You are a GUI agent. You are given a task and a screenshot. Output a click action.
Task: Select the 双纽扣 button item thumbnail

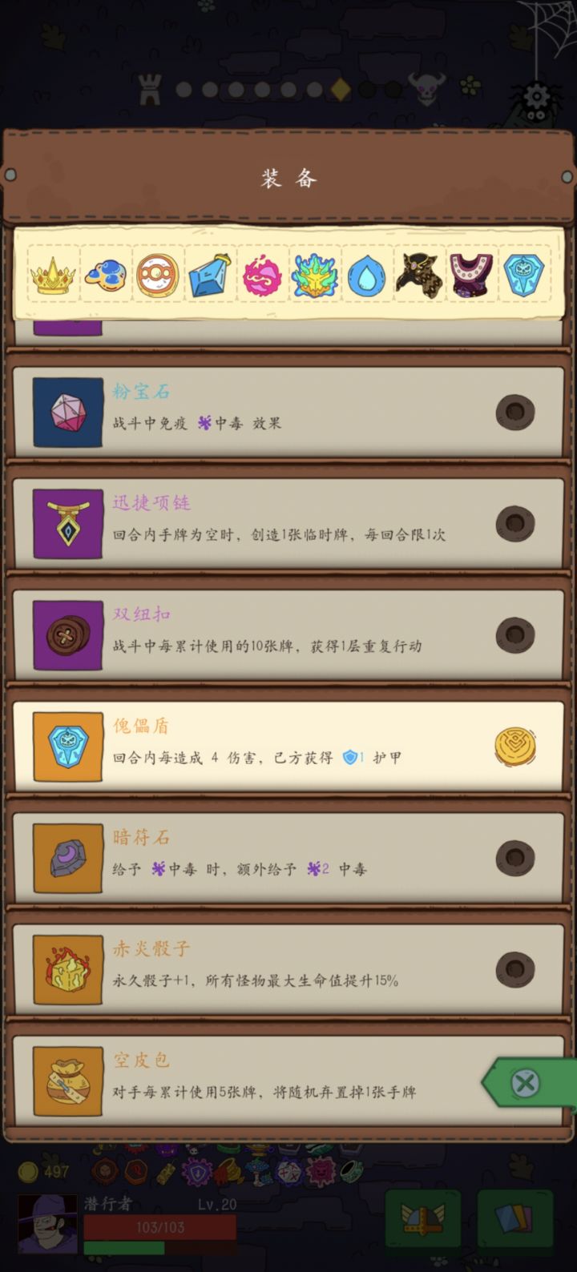pyautogui.click(x=68, y=635)
